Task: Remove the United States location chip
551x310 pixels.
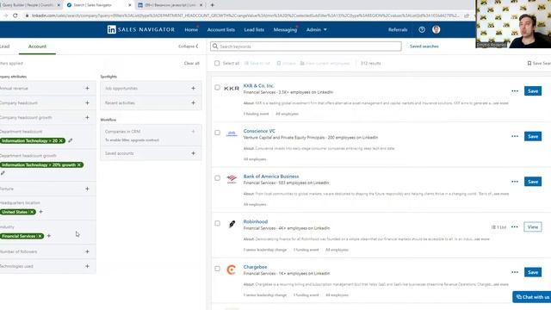Action: (32, 212)
